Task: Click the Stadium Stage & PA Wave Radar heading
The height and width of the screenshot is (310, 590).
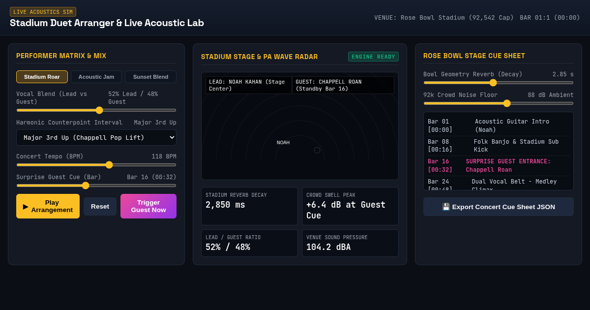Action: tap(259, 57)
